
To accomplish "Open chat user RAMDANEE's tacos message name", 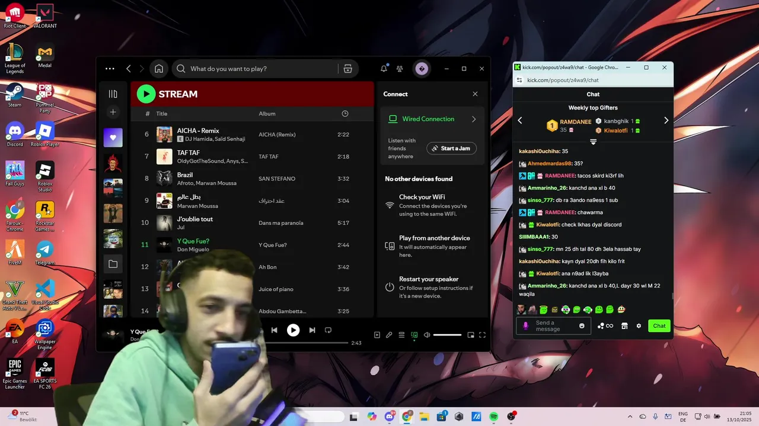I will click(x=560, y=176).
